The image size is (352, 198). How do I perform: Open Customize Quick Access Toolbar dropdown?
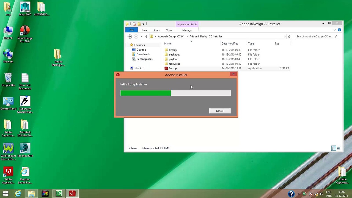[143, 24]
